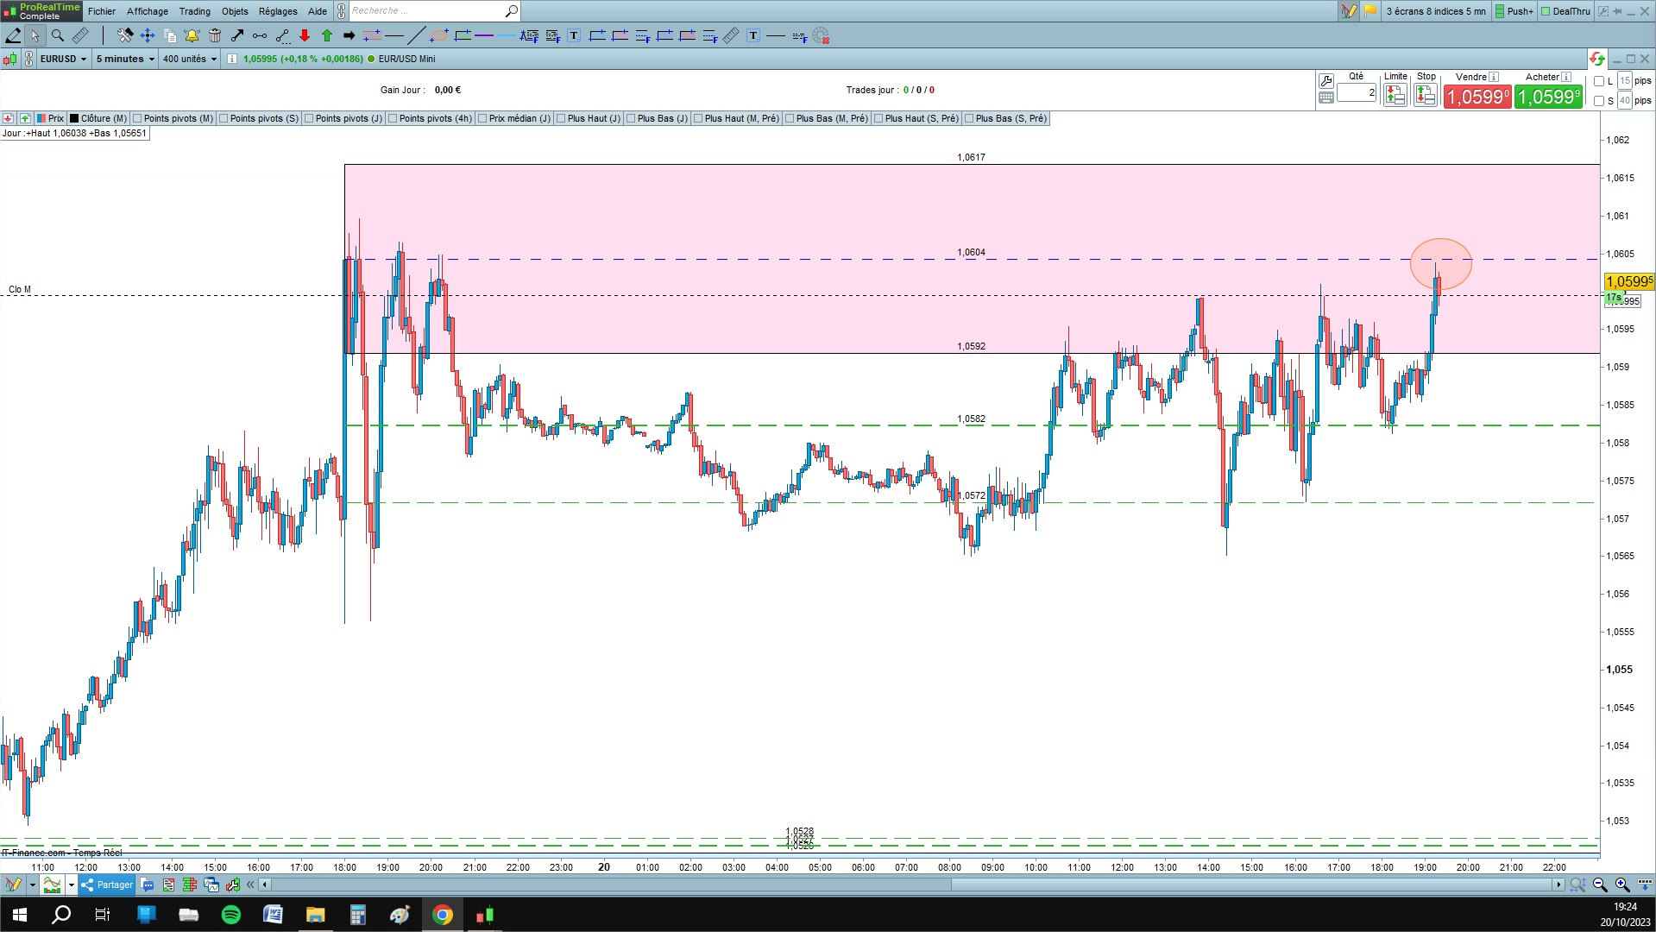The width and height of the screenshot is (1656, 932).
Task: Enable the Plus Haut (J) checkbox
Action: pyautogui.click(x=561, y=118)
